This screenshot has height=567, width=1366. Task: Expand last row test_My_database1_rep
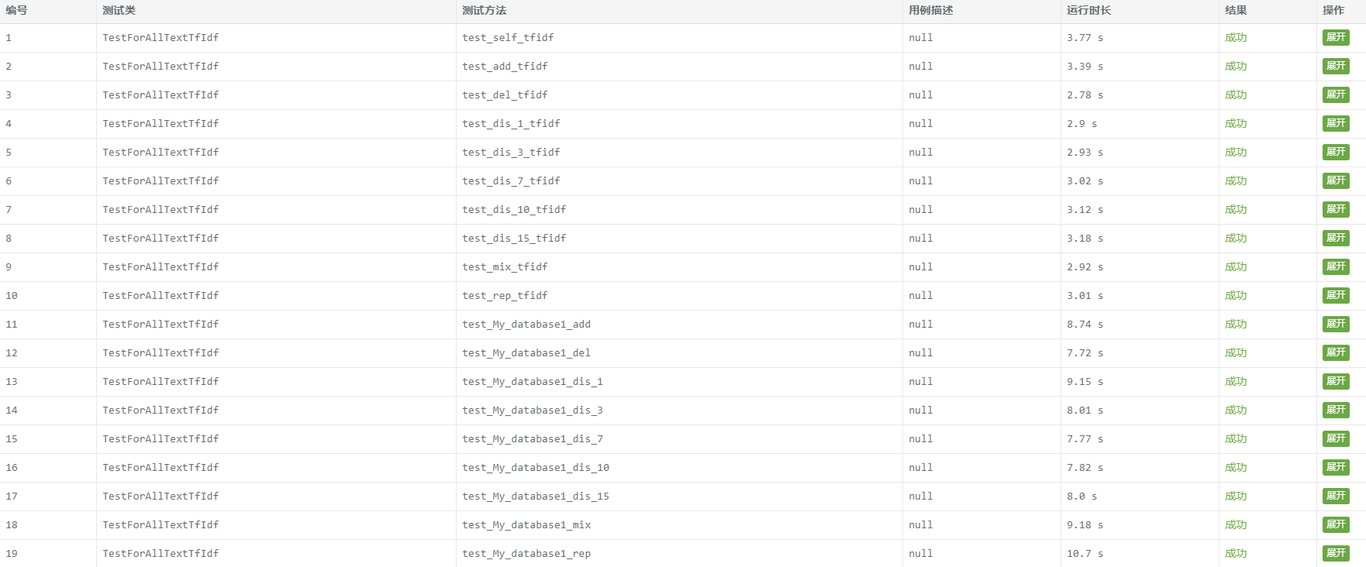pyautogui.click(x=1335, y=553)
